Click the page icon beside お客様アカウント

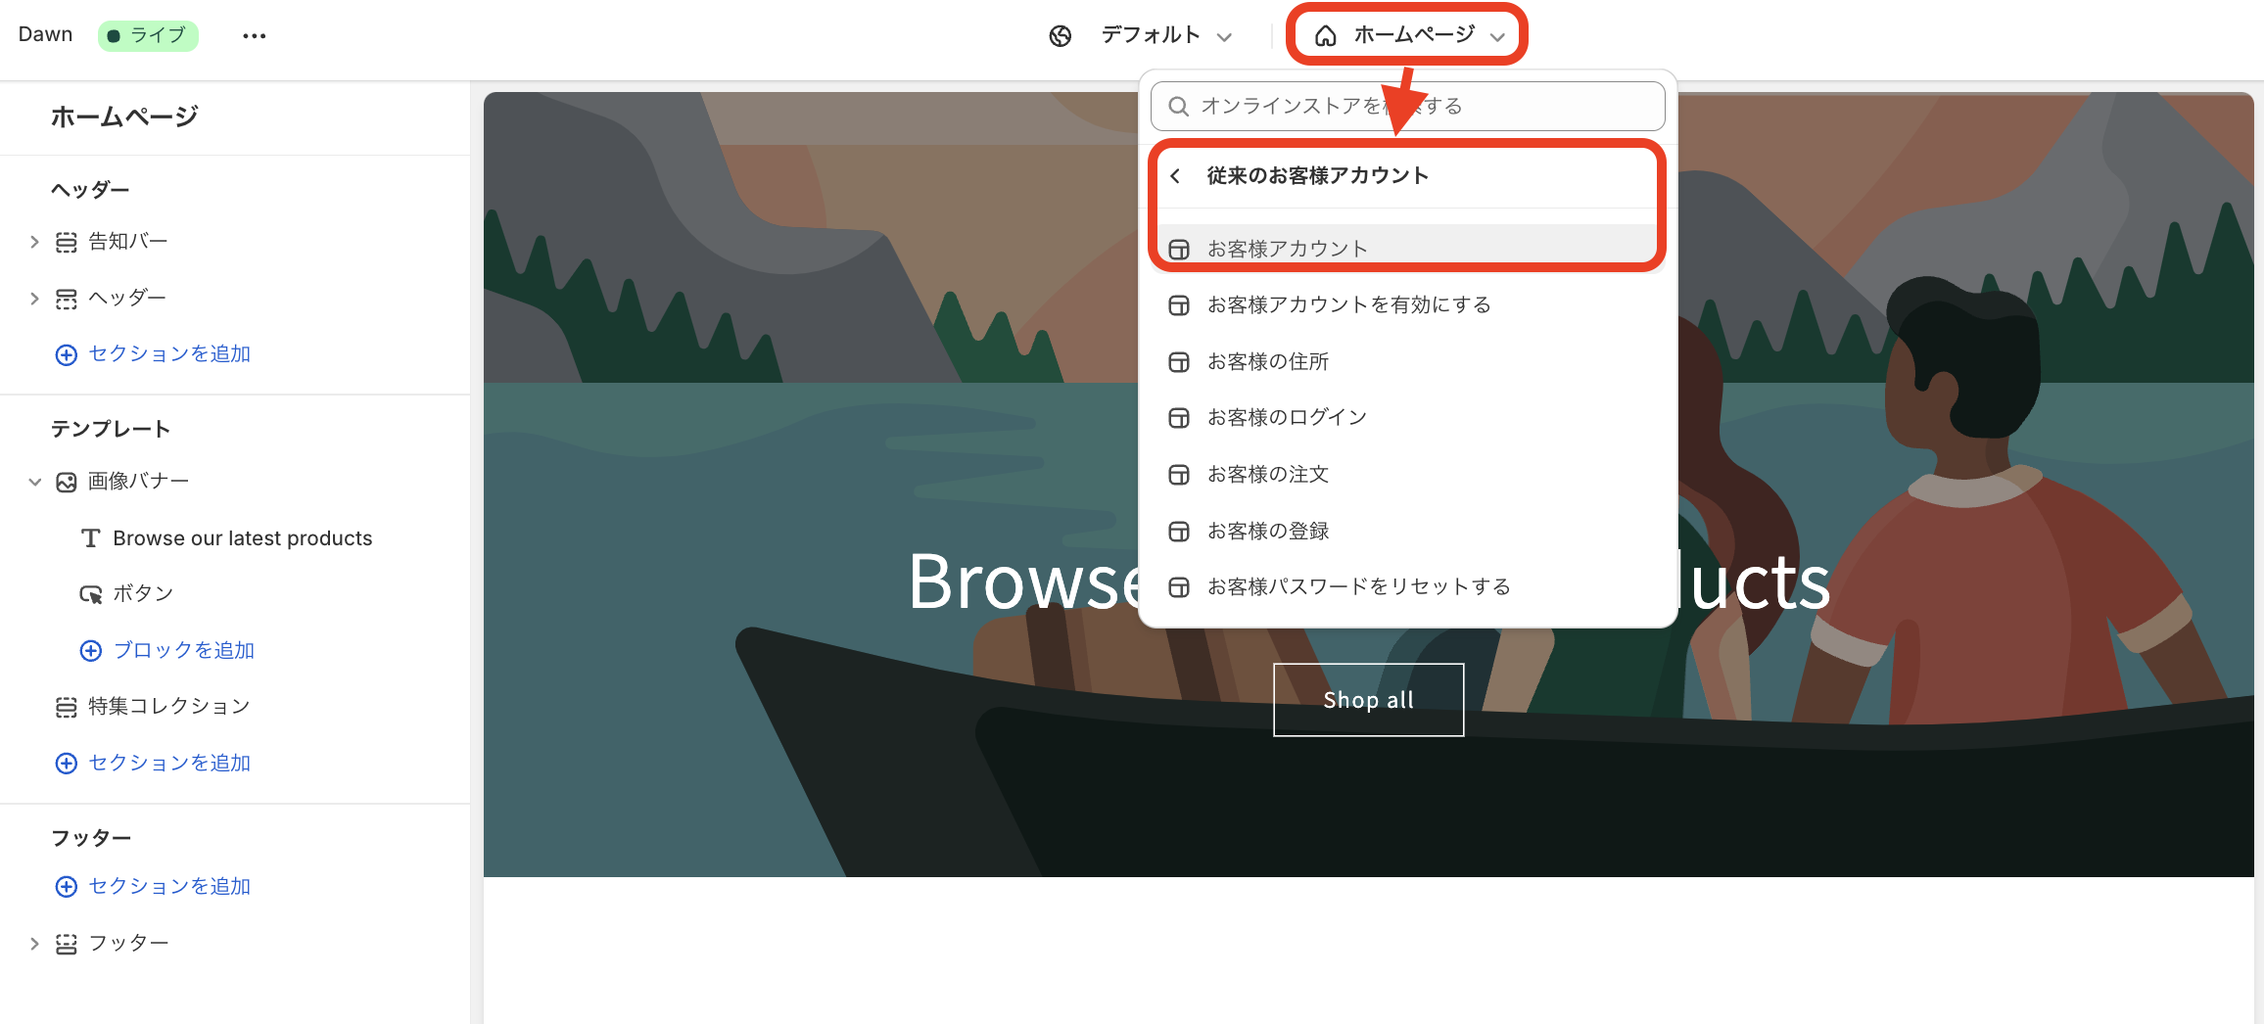(x=1178, y=248)
